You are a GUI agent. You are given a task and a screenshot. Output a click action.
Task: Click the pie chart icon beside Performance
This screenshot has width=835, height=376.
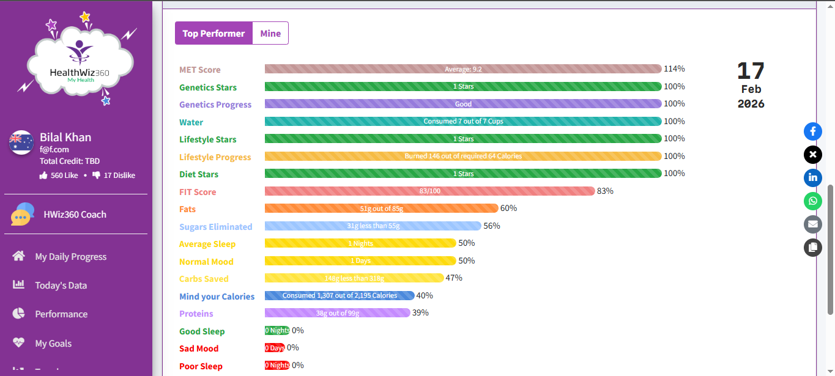pyautogui.click(x=19, y=314)
